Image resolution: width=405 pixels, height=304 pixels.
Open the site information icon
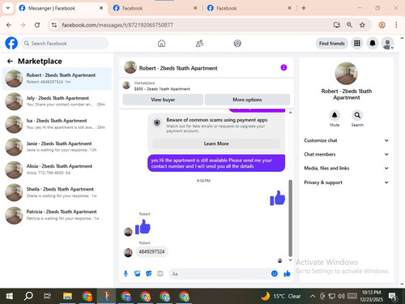(54, 25)
